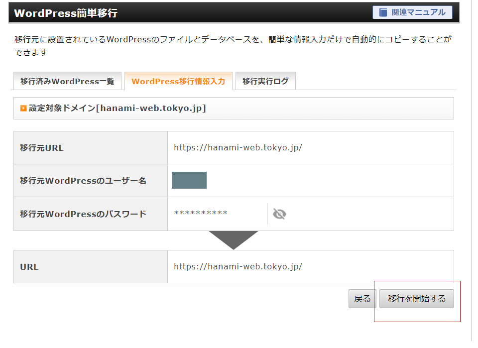Click 移行を開始する to start migration
The image size is (478, 348).
416,299
